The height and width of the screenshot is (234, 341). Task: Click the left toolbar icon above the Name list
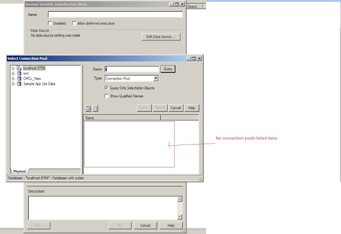click(x=88, y=108)
